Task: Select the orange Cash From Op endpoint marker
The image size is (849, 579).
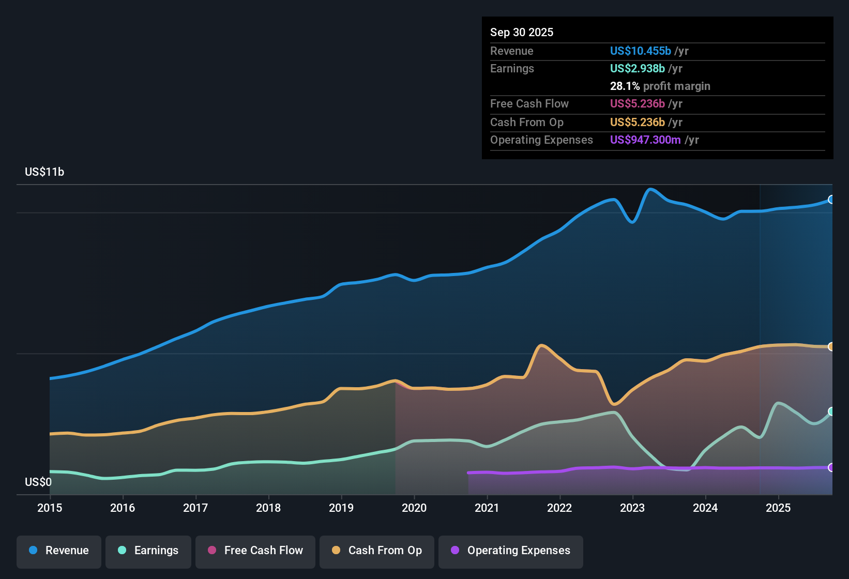Action: click(x=832, y=346)
